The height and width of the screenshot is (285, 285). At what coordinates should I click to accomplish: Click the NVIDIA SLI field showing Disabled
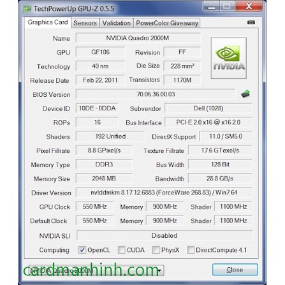point(164,235)
